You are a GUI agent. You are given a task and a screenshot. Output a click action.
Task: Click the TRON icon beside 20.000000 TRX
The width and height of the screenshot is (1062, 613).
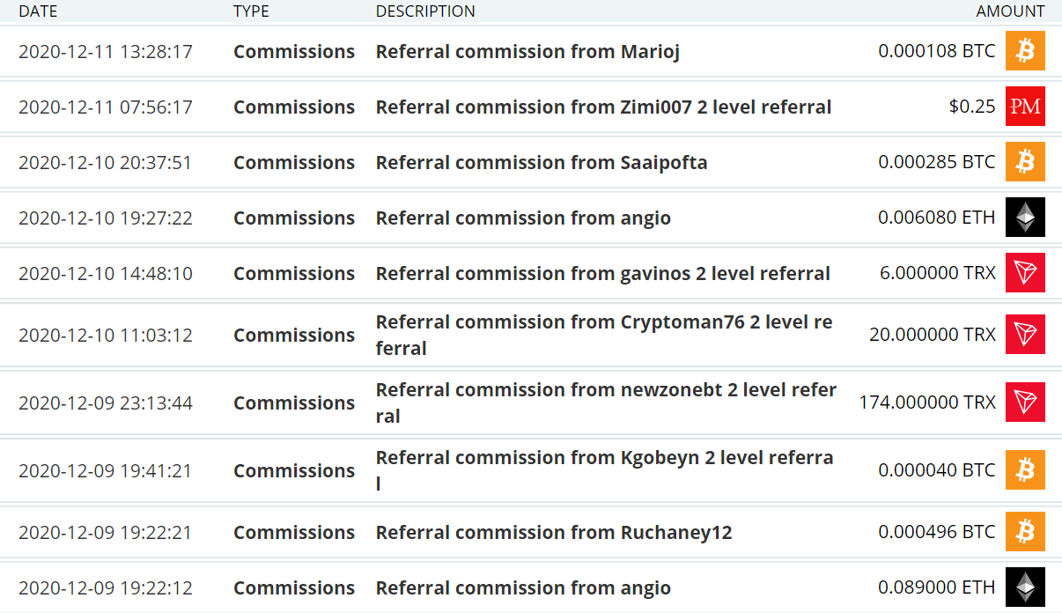tap(1025, 335)
